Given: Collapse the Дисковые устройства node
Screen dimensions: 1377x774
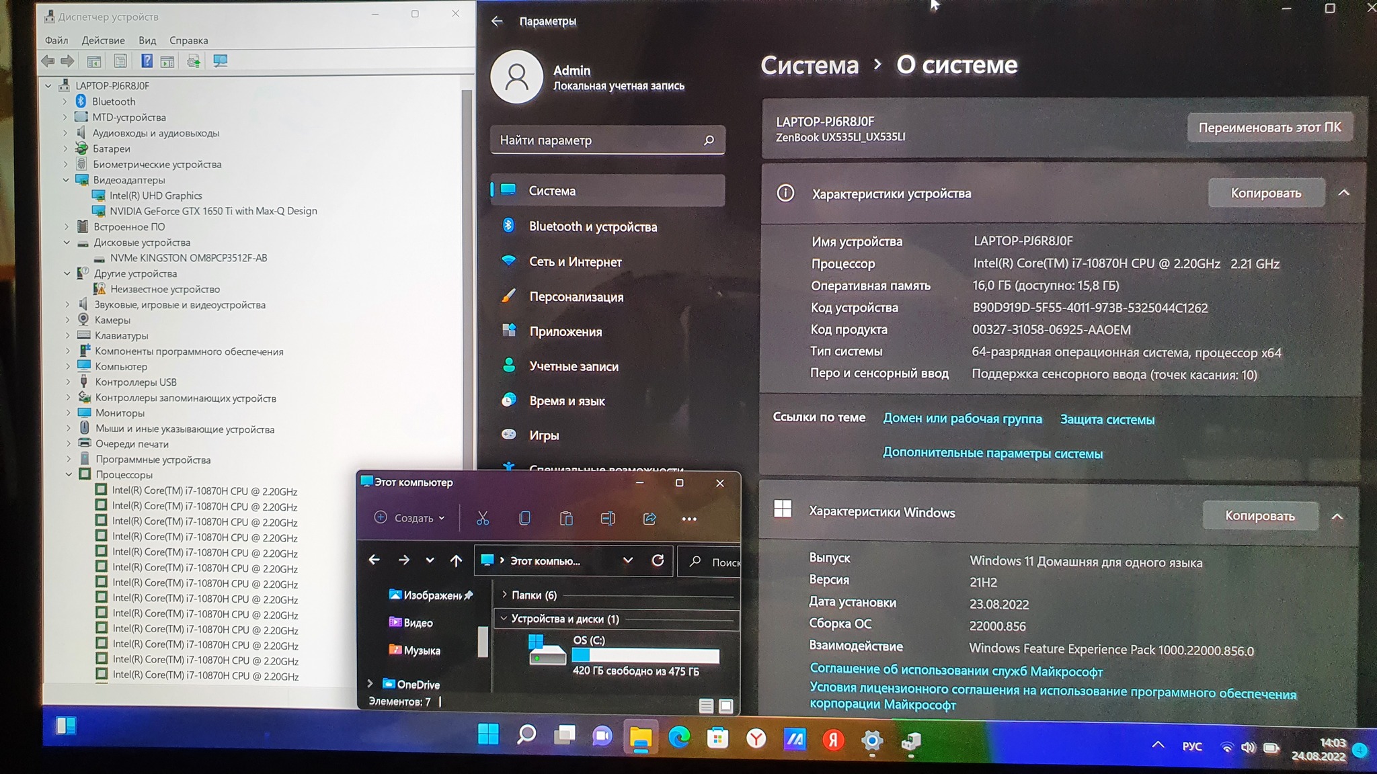Looking at the screenshot, I should [x=67, y=243].
